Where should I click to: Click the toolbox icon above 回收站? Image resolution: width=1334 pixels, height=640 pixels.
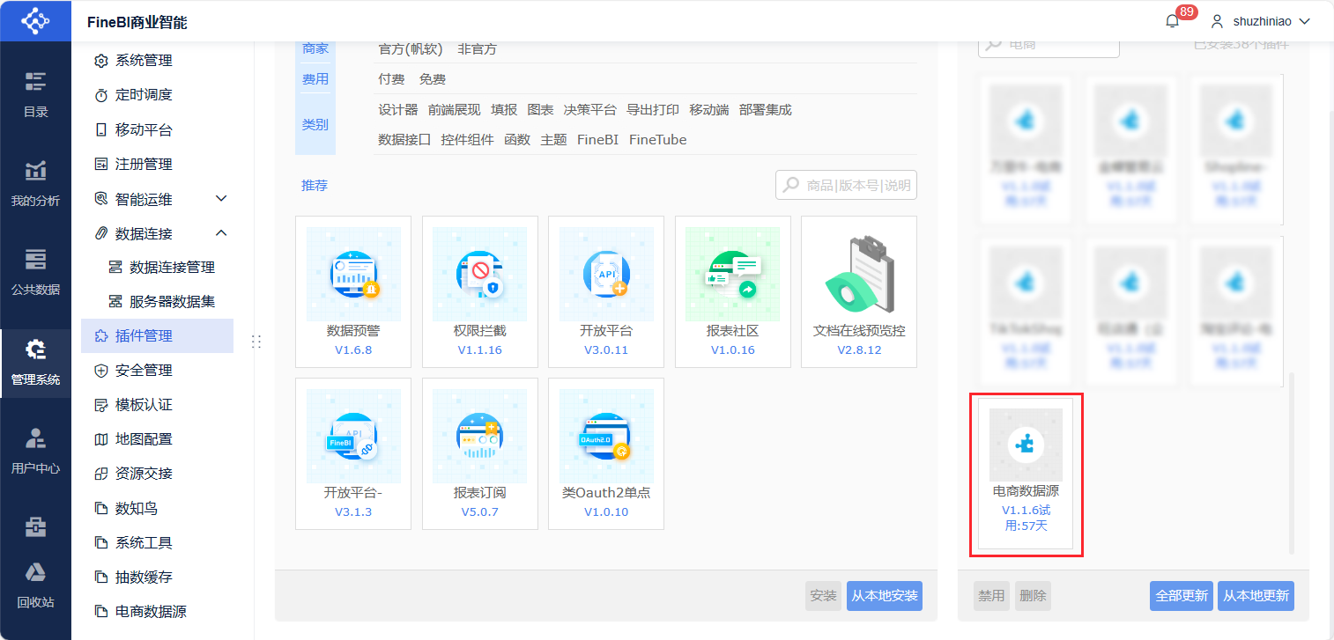pyautogui.click(x=35, y=526)
